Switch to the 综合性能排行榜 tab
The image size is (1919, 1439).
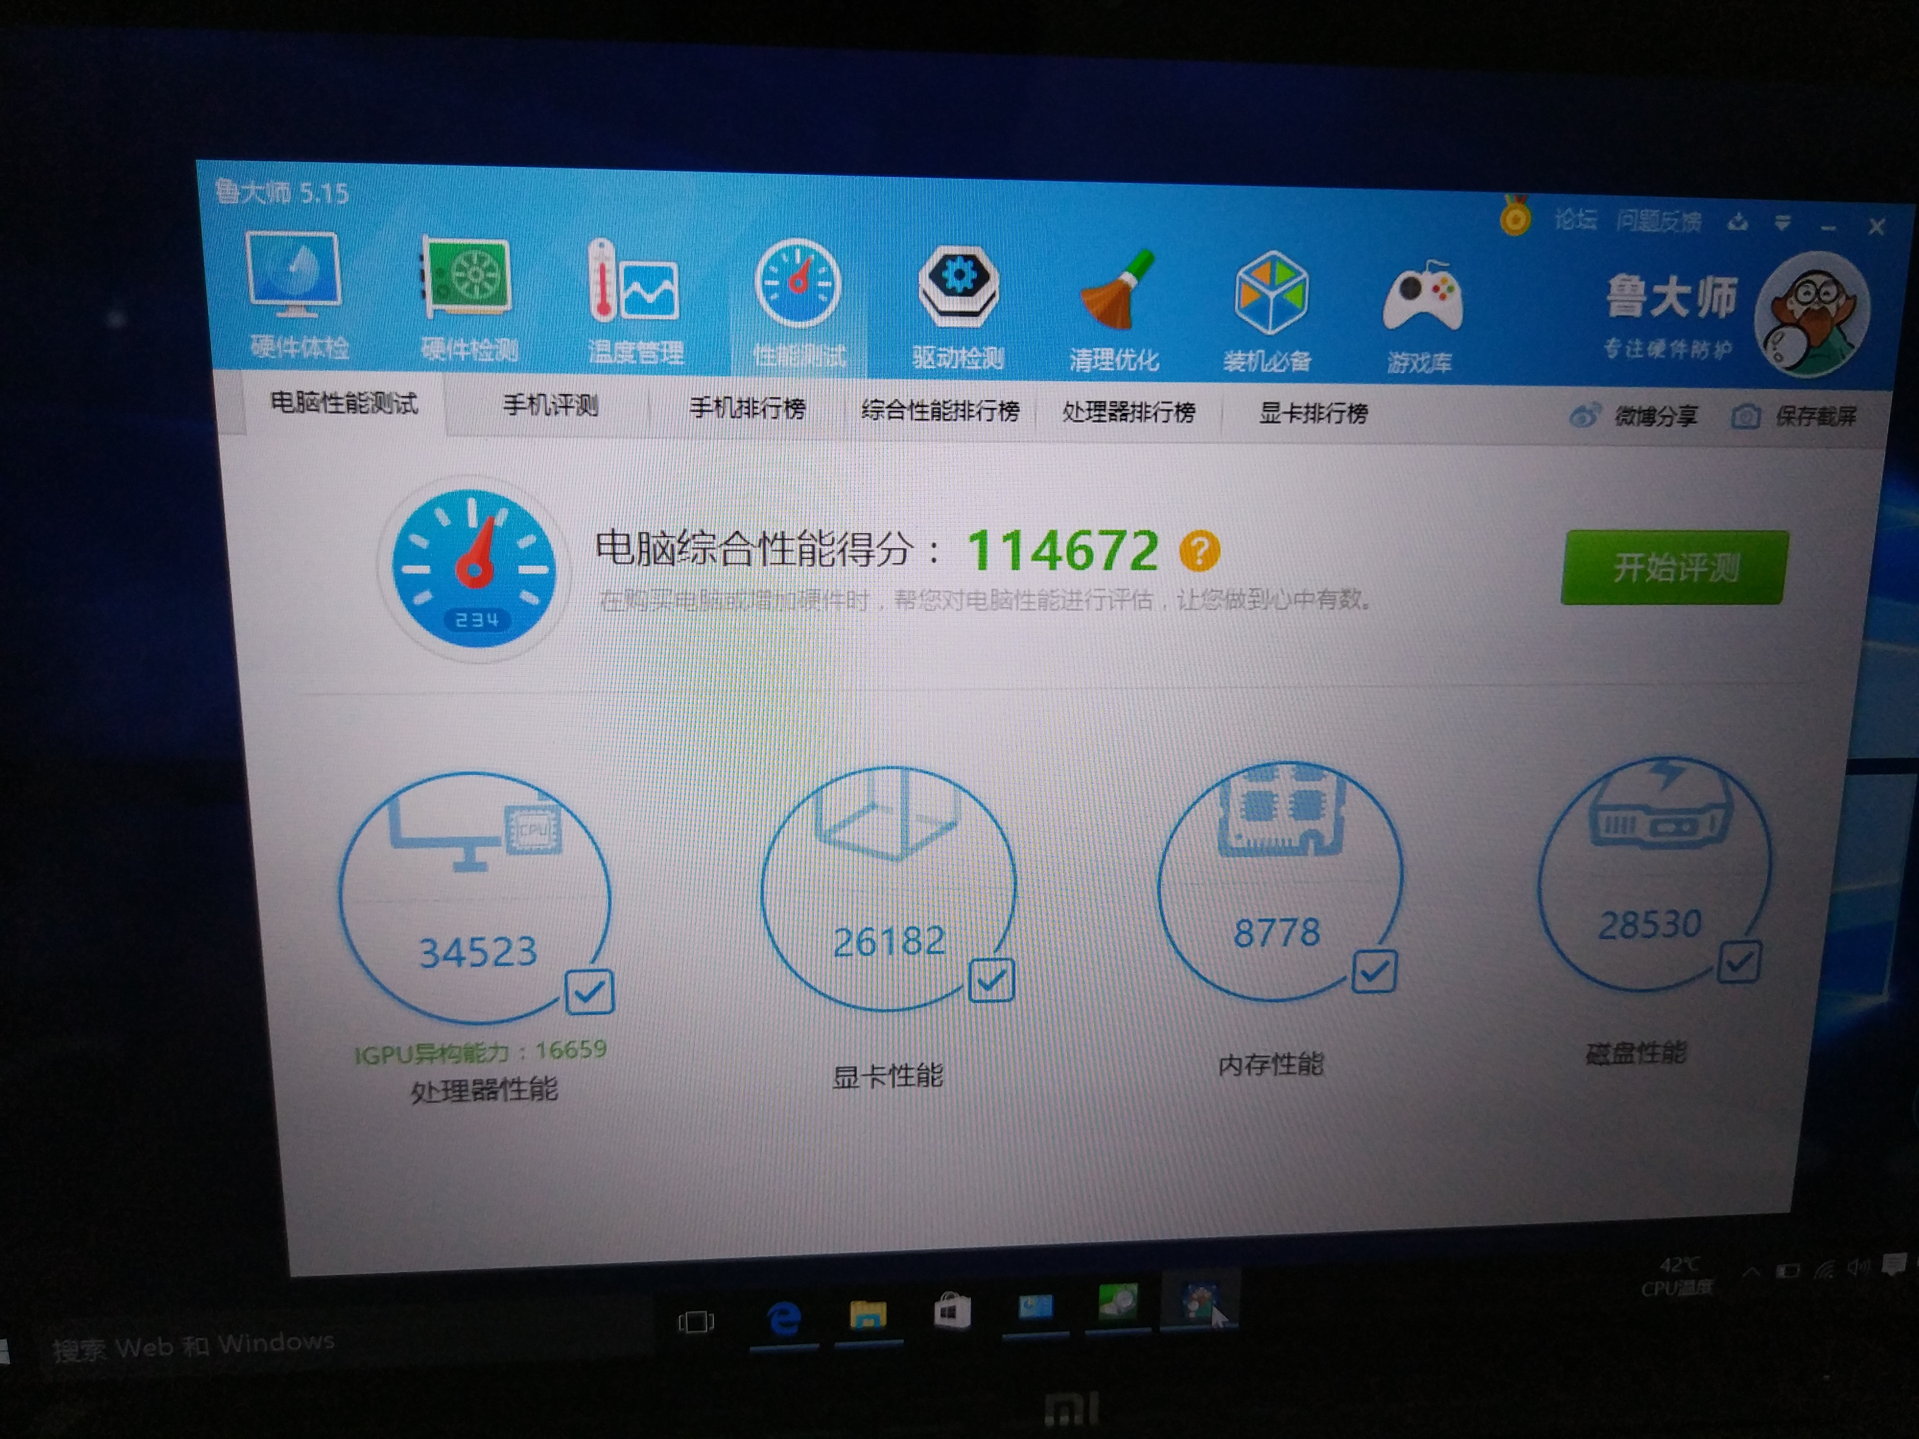[939, 410]
